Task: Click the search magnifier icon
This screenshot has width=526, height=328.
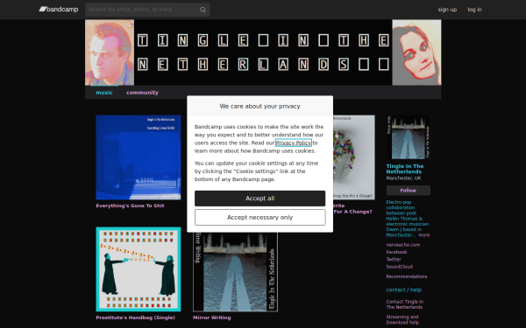Action: point(203,10)
